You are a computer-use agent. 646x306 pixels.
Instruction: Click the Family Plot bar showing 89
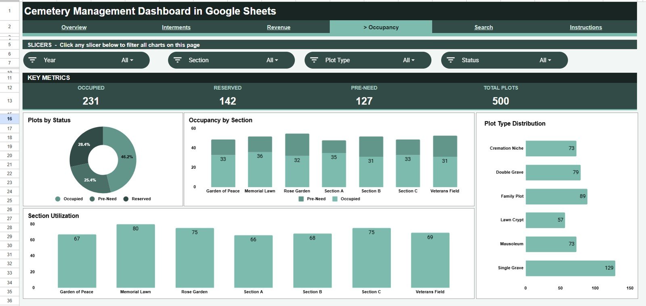(556, 197)
